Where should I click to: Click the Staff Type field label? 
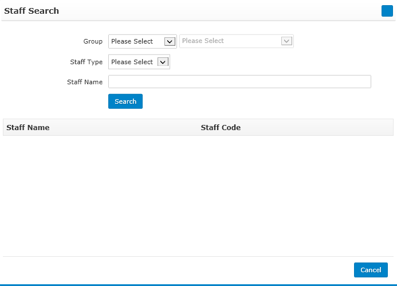[x=87, y=62]
